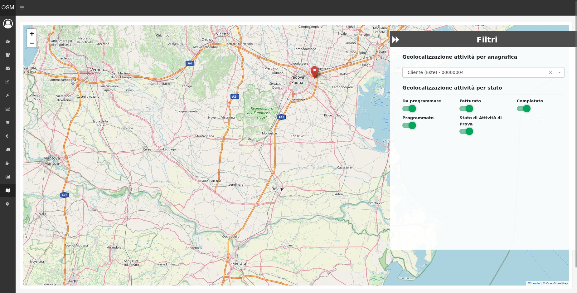Open the anagrafica dropdown arrow
The height and width of the screenshot is (293, 577).
click(x=560, y=72)
